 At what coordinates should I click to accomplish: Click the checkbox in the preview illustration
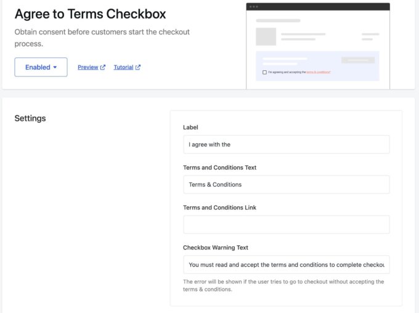point(264,72)
